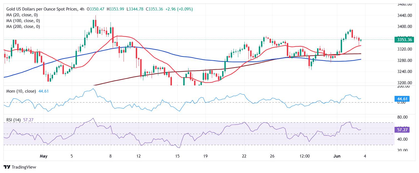Click the May date axis label
This screenshot has width=419, height=173.
[44, 156]
